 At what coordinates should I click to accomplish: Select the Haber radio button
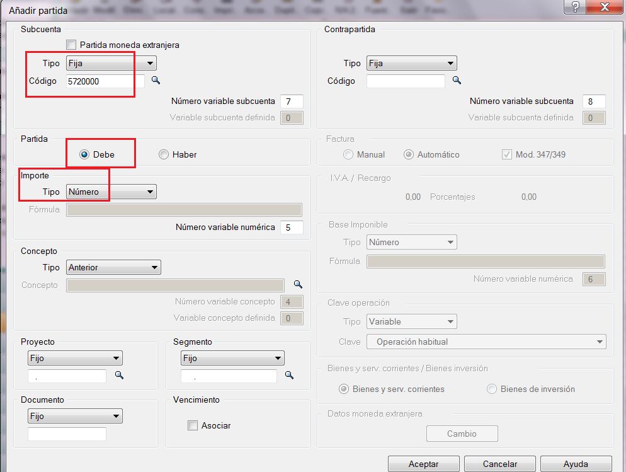[164, 154]
